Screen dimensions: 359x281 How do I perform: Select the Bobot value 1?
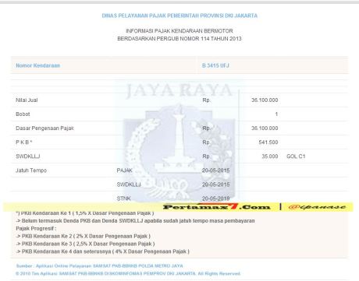[x=276, y=114]
